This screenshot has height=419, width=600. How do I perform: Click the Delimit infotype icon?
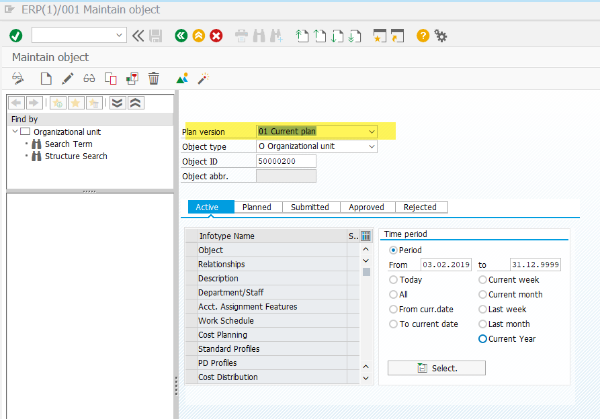pos(132,79)
